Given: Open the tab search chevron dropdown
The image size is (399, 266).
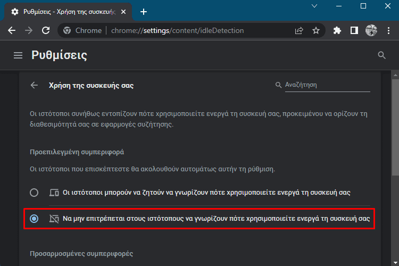Looking at the screenshot, I should (314, 6).
